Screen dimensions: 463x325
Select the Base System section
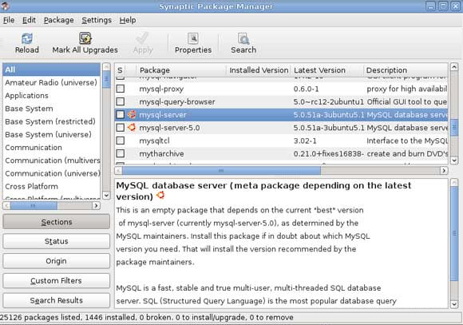[51, 109]
